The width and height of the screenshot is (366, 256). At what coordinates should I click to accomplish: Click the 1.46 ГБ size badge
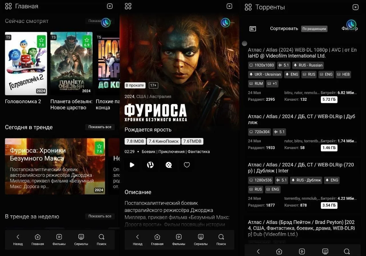pos(329,148)
